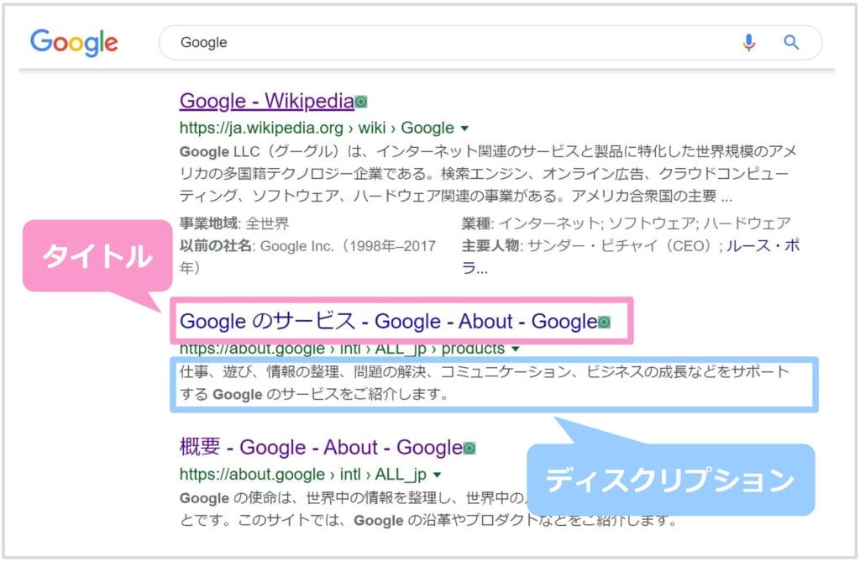
Task: Expand dropdown arrow next to ja.wikipedia.org URL
Action: (x=464, y=129)
